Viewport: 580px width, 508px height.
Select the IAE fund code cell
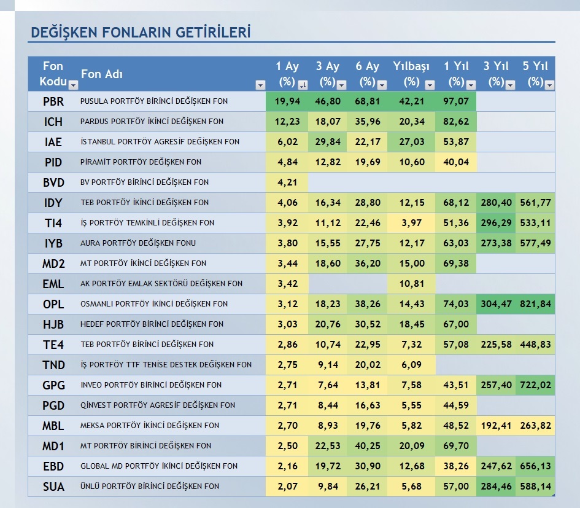[x=53, y=142]
